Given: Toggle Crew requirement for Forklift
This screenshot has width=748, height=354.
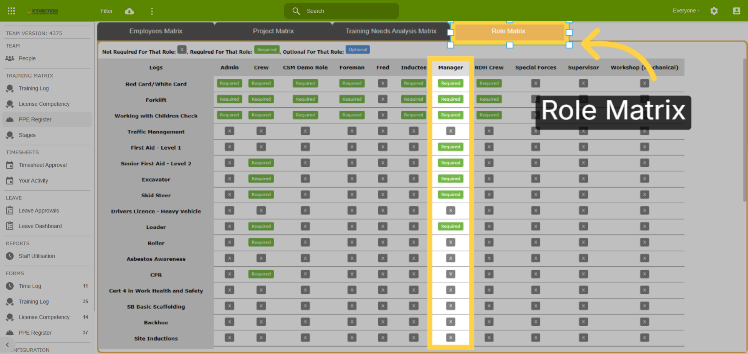Looking at the screenshot, I should (261, 99).
